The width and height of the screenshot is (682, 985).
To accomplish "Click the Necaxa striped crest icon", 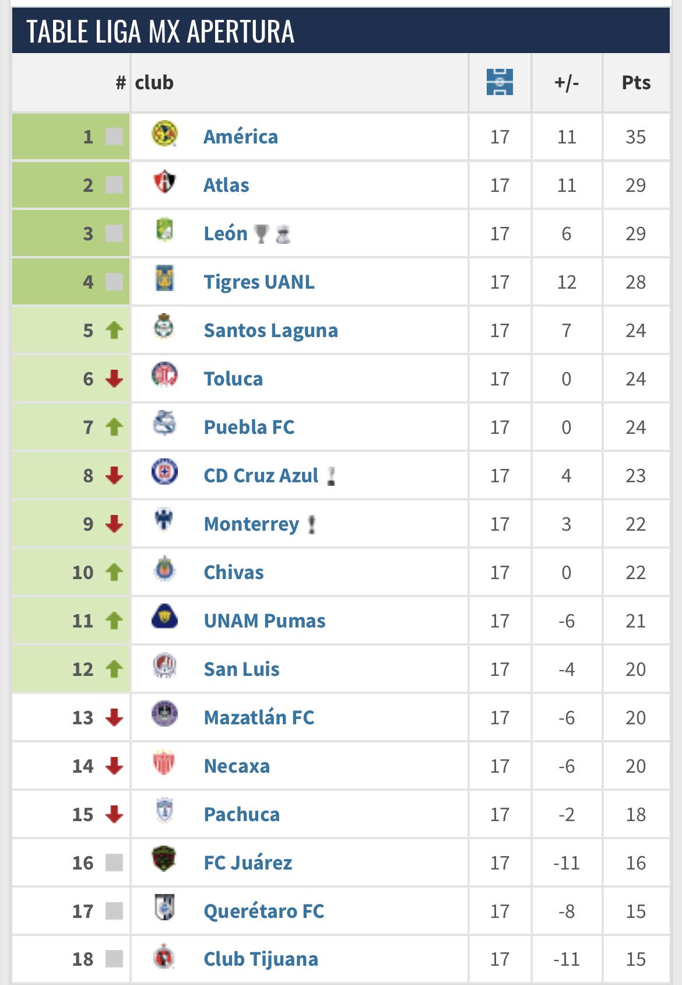I will tap(164, 763).
